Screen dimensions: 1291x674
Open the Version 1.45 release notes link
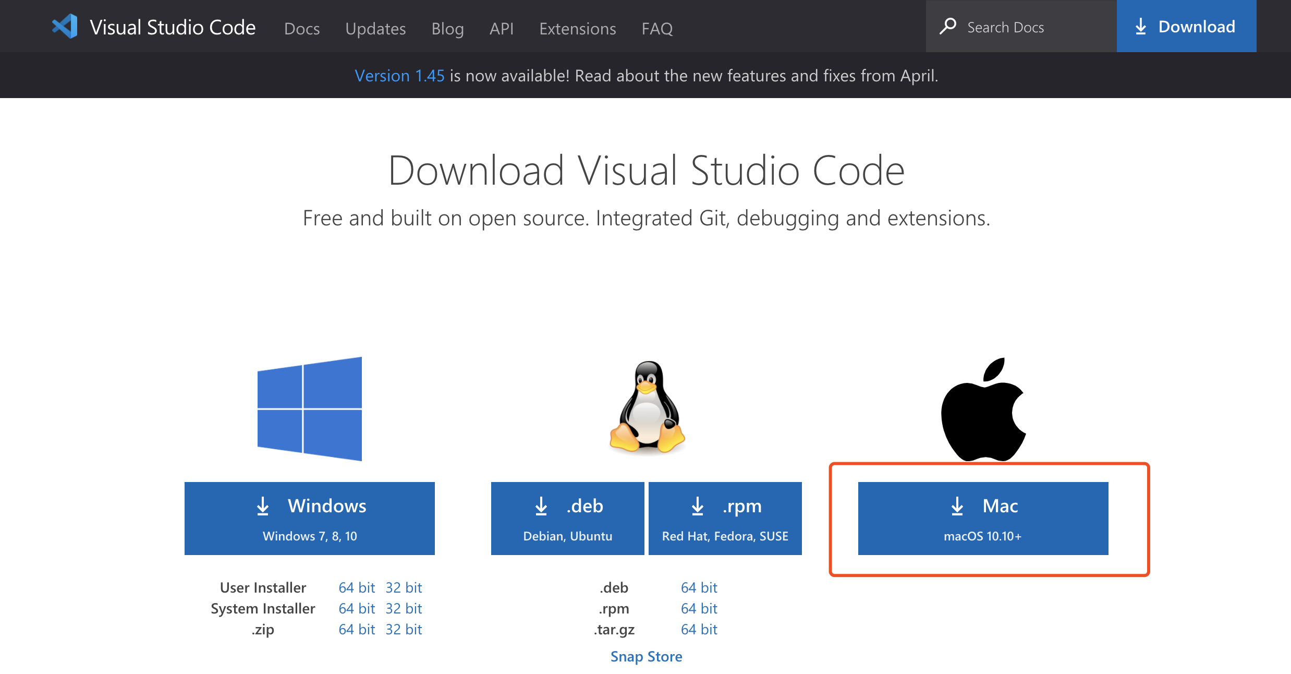click(x=399, y=75)
